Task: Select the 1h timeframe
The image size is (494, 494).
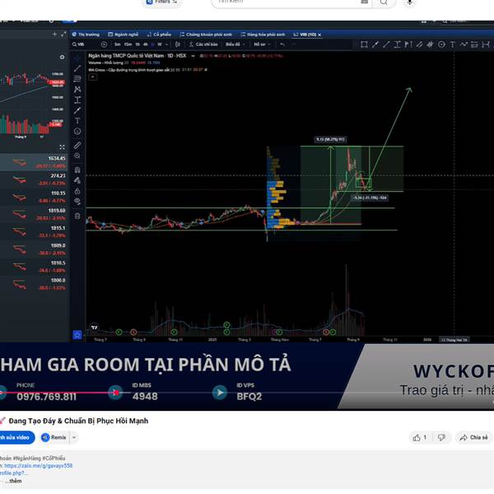Action: pos(137,44)
